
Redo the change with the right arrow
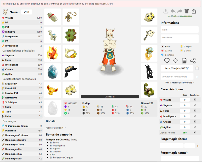tap(180, 11)
